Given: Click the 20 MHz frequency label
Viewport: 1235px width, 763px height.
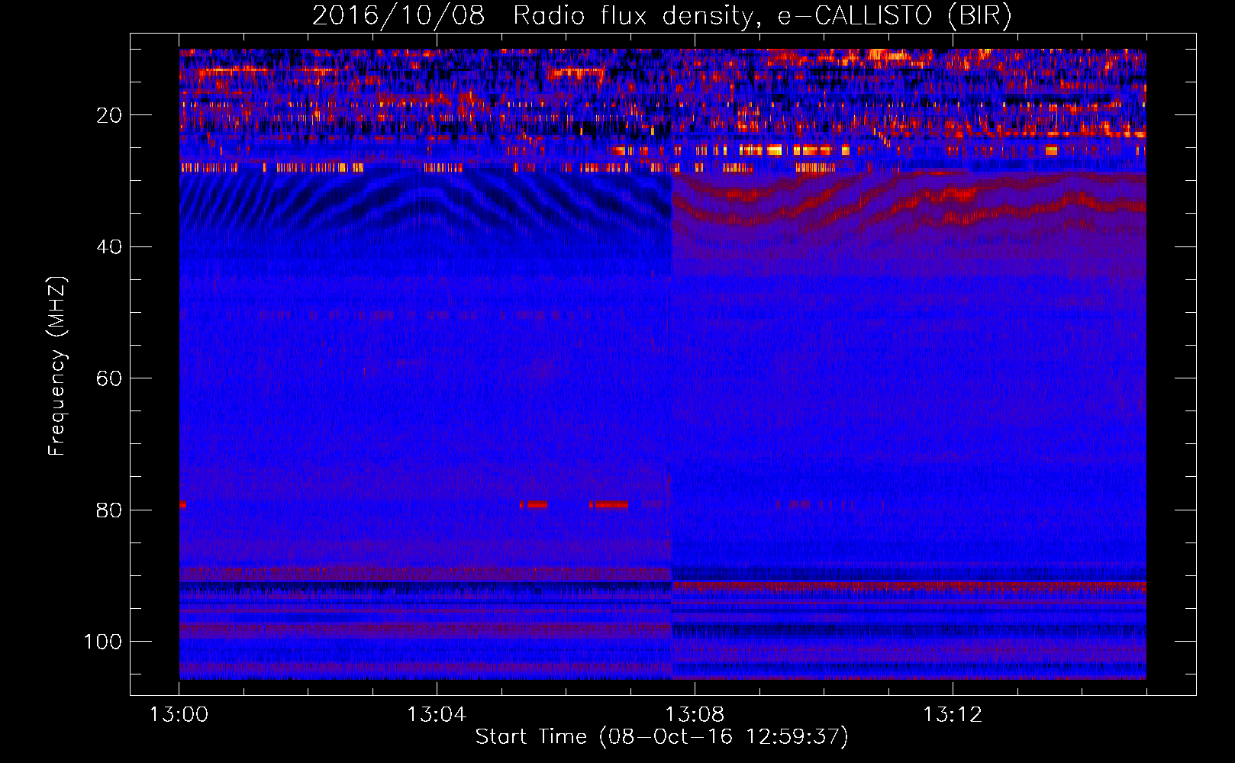Looking at the screenshot, I should [109, 115].
